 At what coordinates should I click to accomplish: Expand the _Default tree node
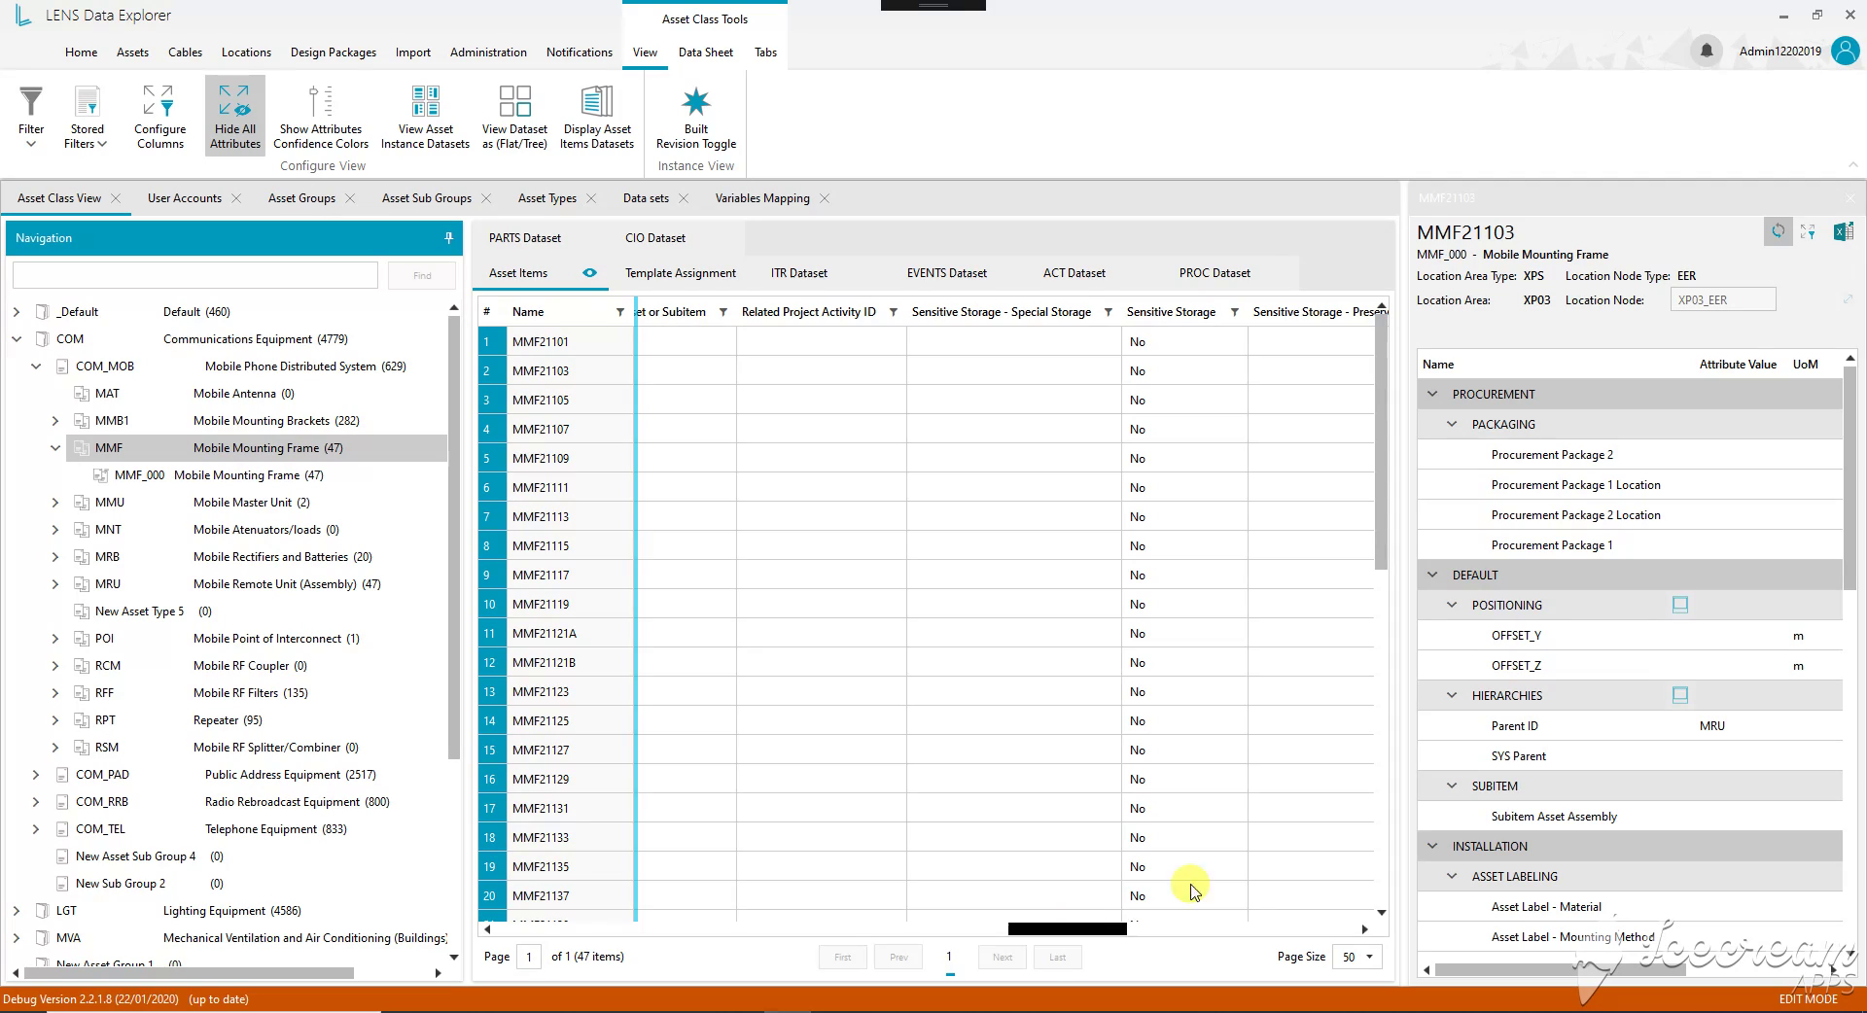point(17,312)
